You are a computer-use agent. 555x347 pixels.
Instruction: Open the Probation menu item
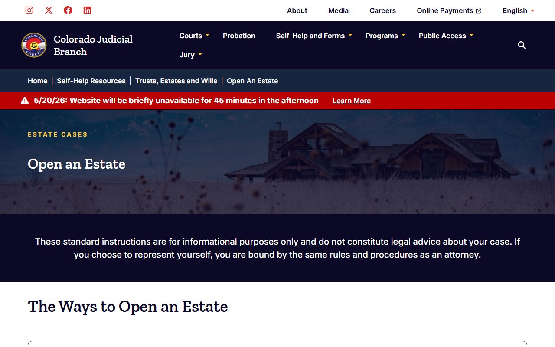pos(239,36)
